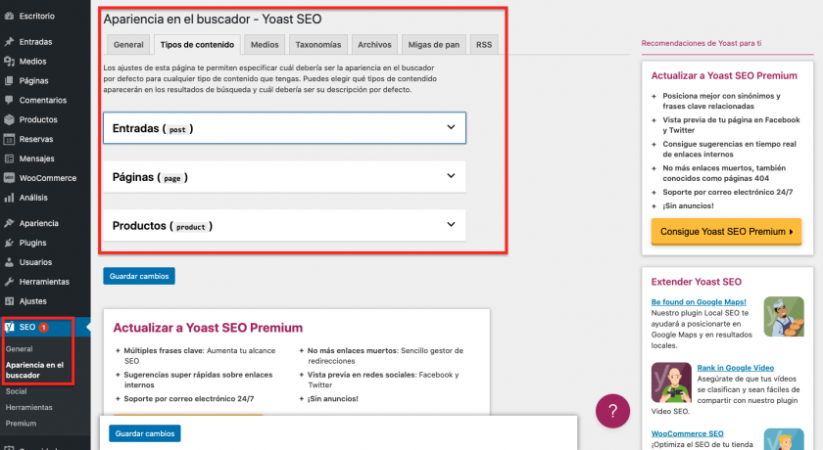Open the Social submenu item under SEO
The height and width of the screenshot is (450, 823).
tap(16, 390)
